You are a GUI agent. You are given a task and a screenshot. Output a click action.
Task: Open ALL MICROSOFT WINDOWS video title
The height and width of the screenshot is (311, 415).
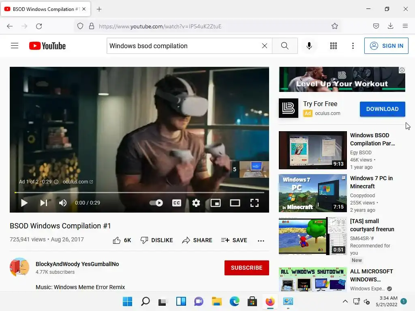(371, 275)
